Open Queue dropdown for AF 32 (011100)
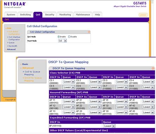 (122, 107)
